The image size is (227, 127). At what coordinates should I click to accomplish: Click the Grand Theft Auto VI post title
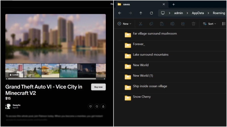[x=44, y=90]
